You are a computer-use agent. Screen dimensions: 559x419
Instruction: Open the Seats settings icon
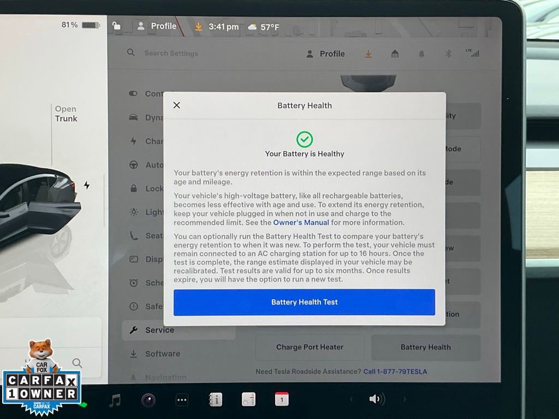pos(134,236)
